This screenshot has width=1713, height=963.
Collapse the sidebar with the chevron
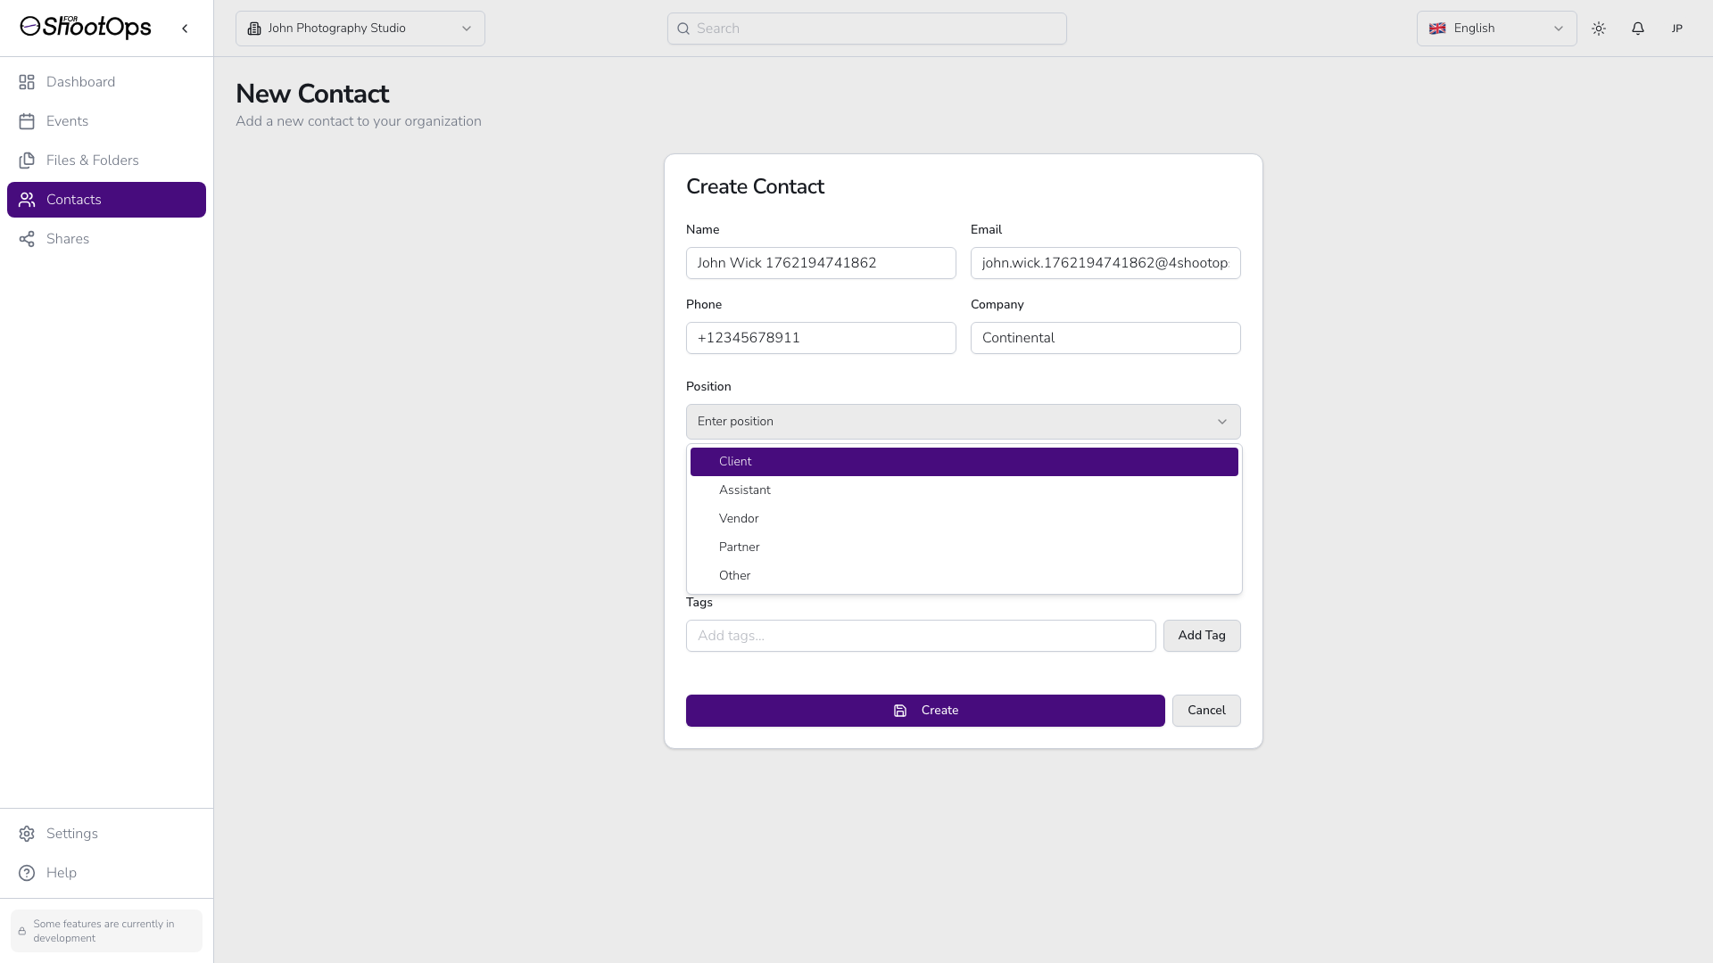(x=185, y=29)
